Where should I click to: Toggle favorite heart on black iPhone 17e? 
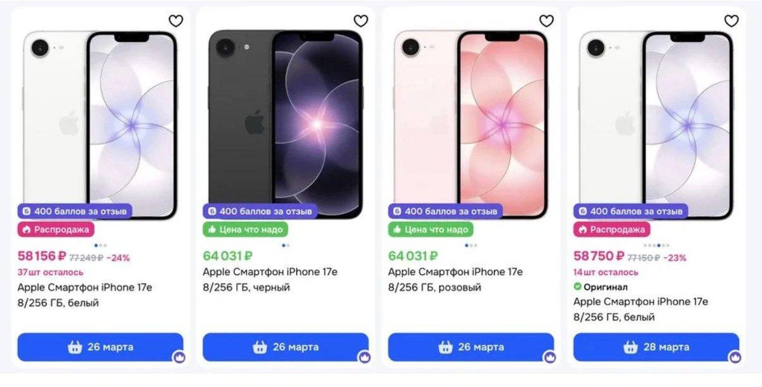[361, 21]
